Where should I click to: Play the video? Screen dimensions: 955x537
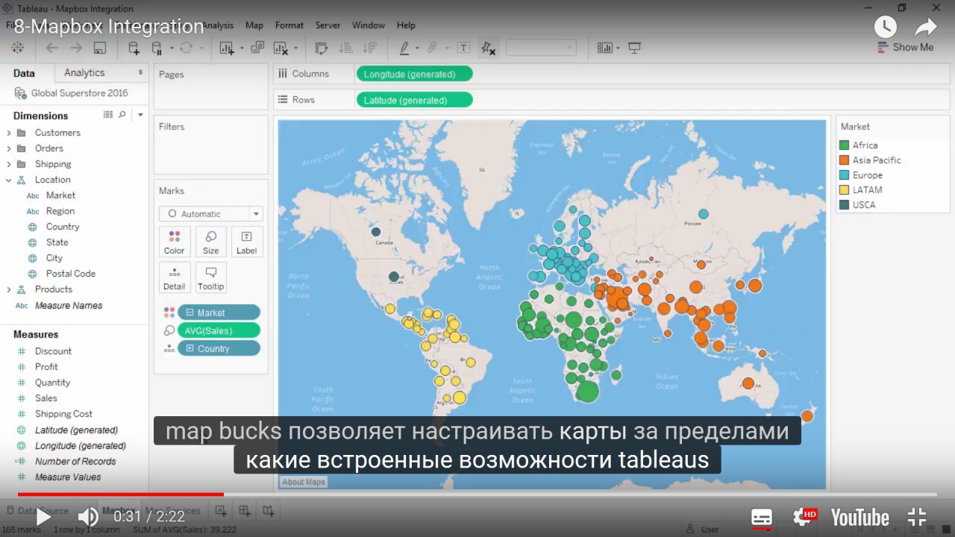click(43, 517)
